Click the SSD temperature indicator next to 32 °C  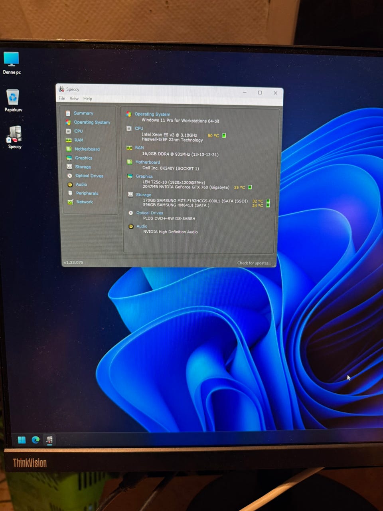point(268,201)
